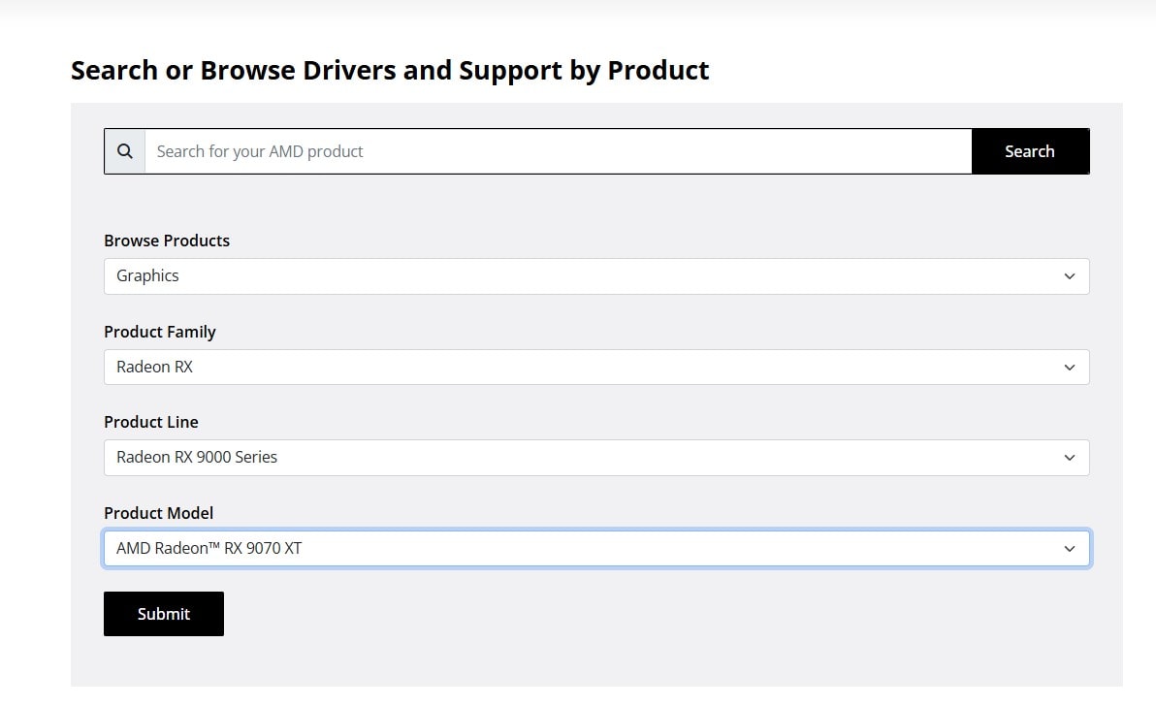Click the 'Product Model' field label

(x=158, y=513)
